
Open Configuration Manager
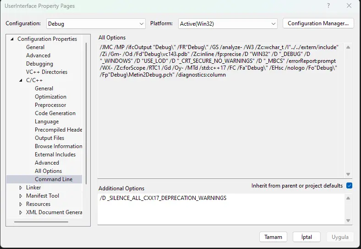pos(318,23)
